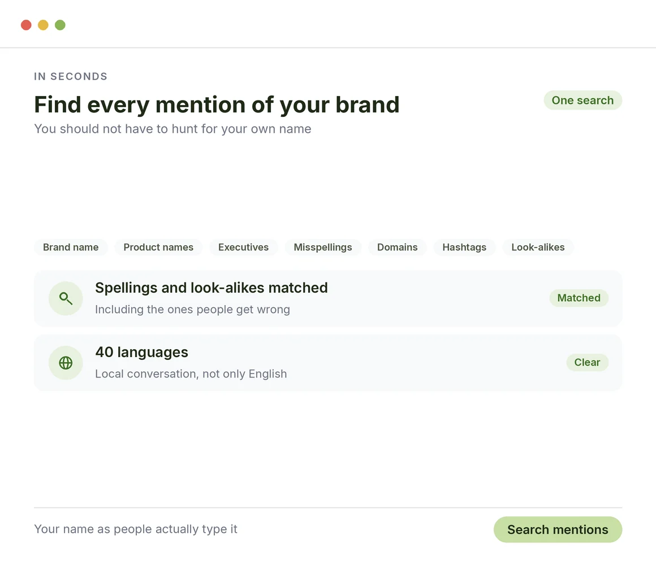
Task: Click the 'Find every mention of your brand' heading
Action: 217,105
